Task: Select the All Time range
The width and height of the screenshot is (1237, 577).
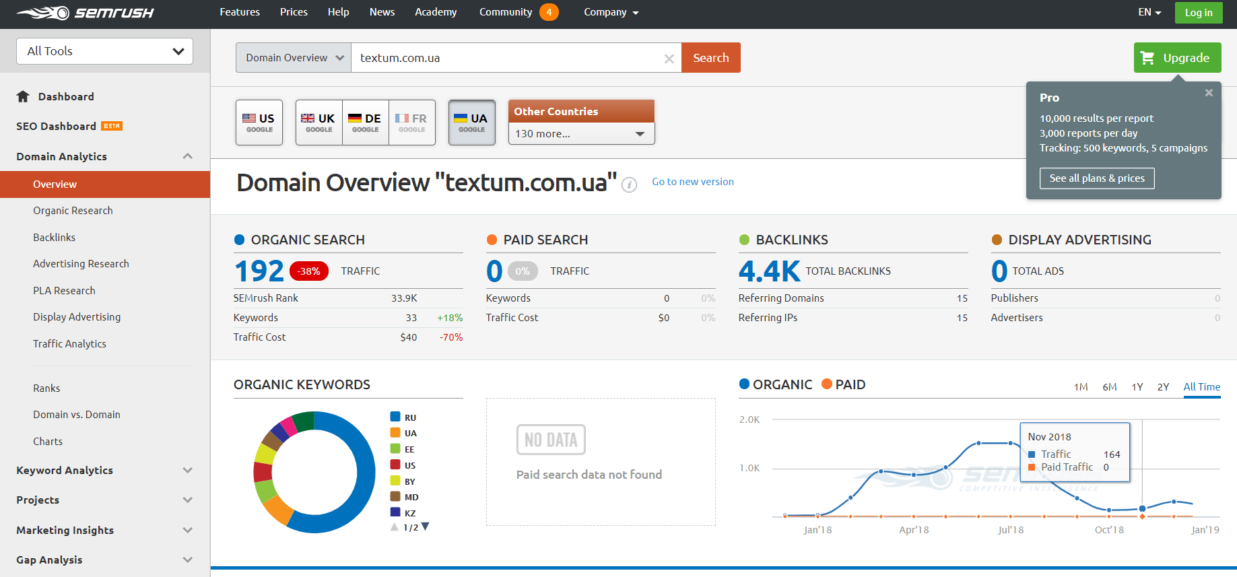Action: click(1202, 386)
